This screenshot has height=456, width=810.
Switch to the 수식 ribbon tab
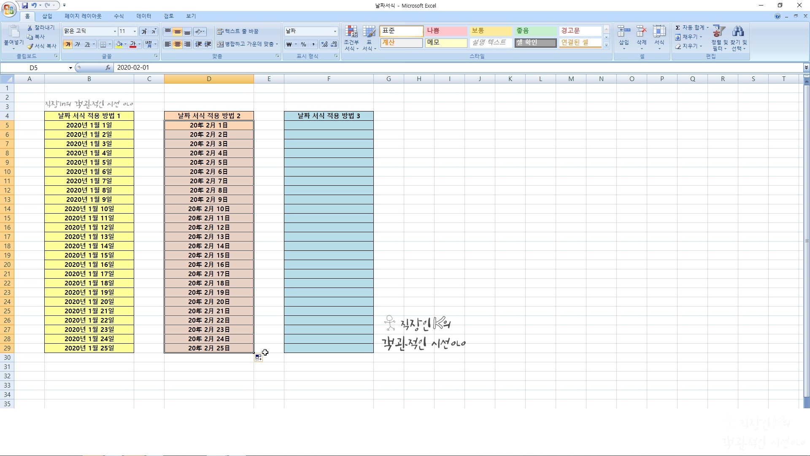(119, 16)
